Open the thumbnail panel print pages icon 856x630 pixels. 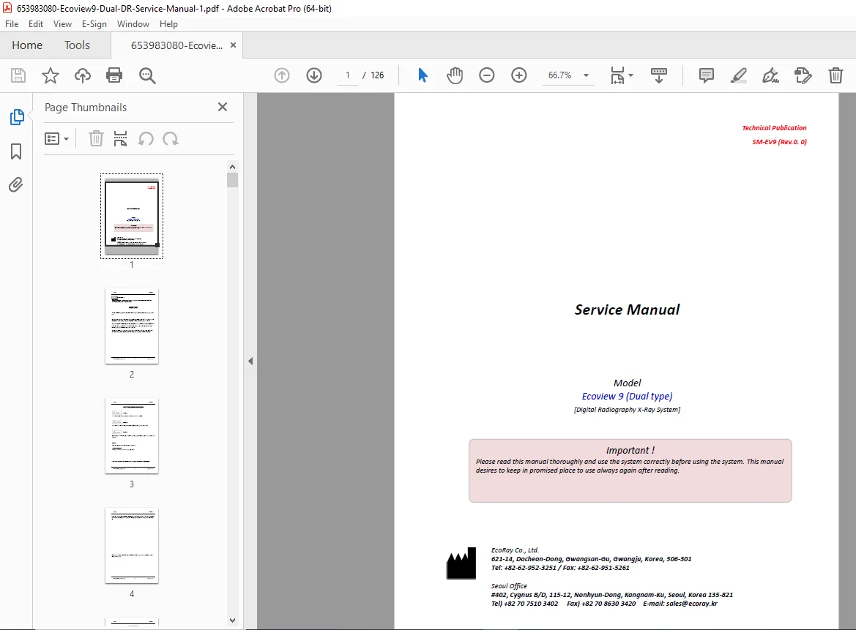(x=120, y=138)
